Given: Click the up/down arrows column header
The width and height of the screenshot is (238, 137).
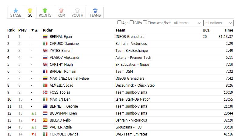Looking at the screenshot, I should tap(34, 30).
